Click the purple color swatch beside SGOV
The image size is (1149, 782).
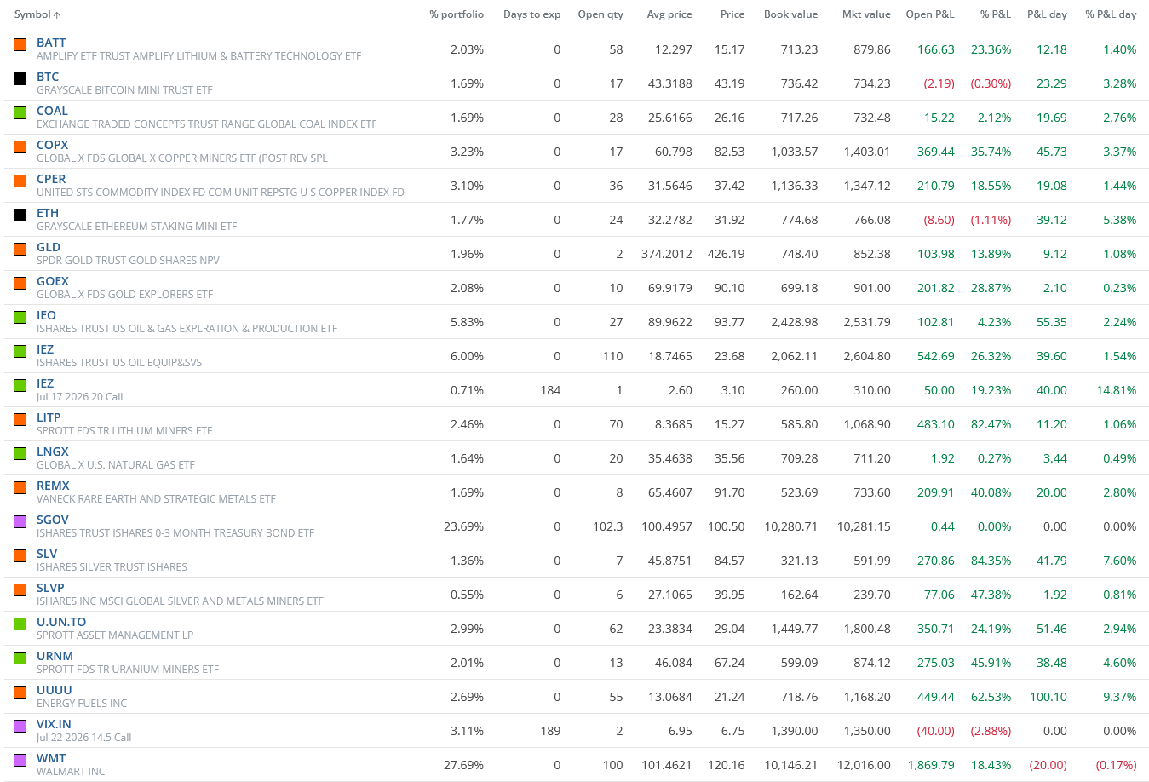click(x=20, y=521)
